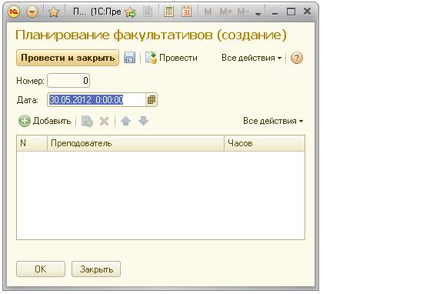This screenshot has width=433, height=294.
Task: Open the calculator icon
Action: (168, 12)
